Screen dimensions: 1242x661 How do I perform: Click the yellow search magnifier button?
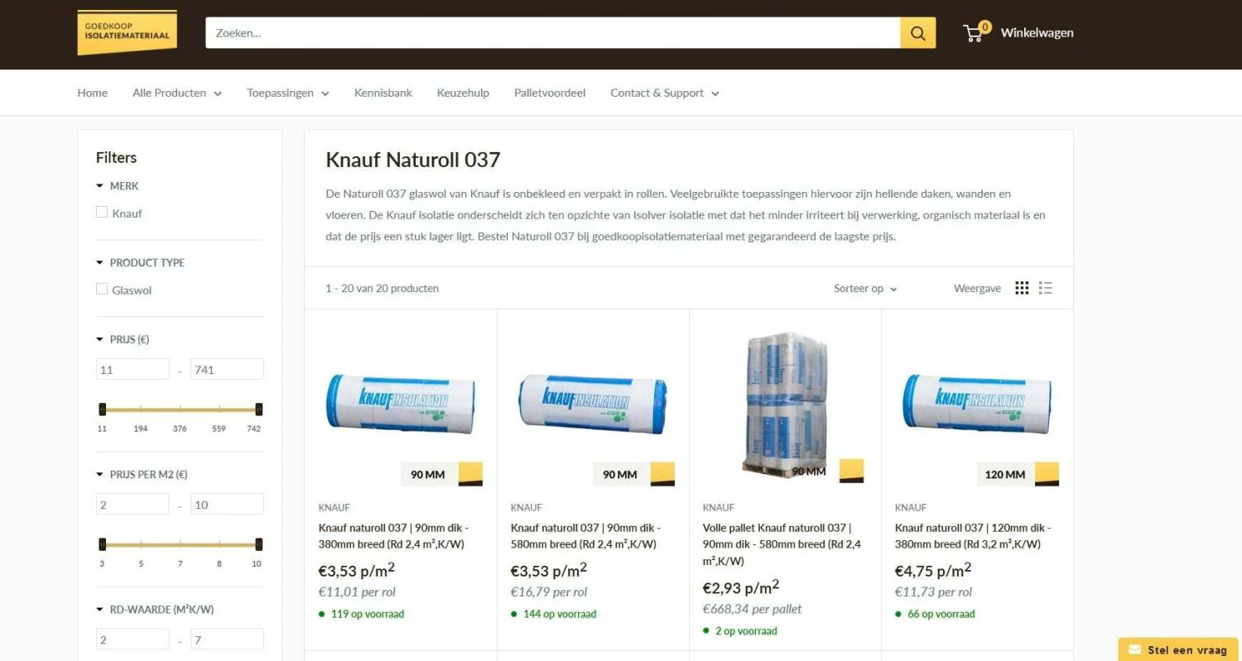pos(917,33)
